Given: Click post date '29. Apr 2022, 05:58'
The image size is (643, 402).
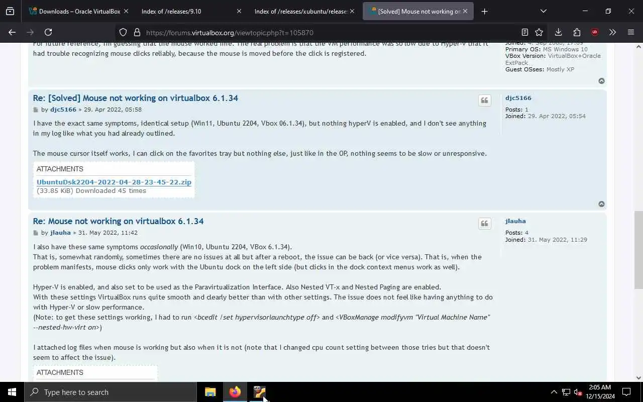Looking at the screenshot, I should (x=113, y=110).
